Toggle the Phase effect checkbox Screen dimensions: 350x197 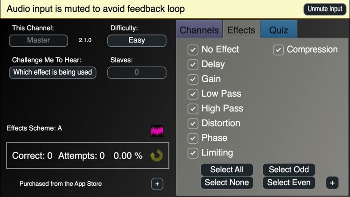click(x=193, y=138)
